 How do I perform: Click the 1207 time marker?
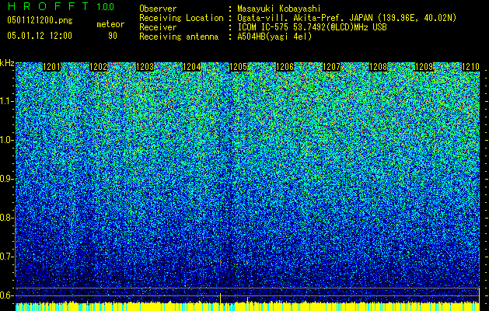(331, 67)
